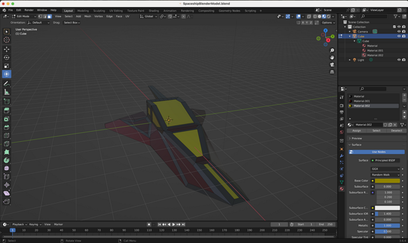Viewport: 408px width, 243px height.
Task: Click the material Select button
Action: 376,130
